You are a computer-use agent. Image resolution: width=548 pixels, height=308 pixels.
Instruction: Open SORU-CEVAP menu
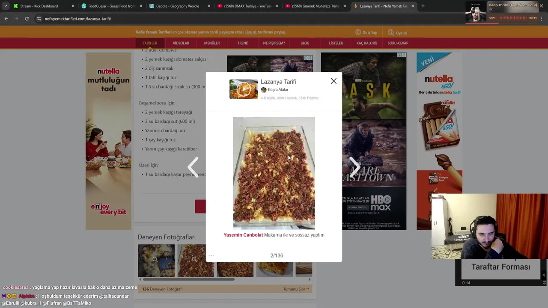click(398, 43)
